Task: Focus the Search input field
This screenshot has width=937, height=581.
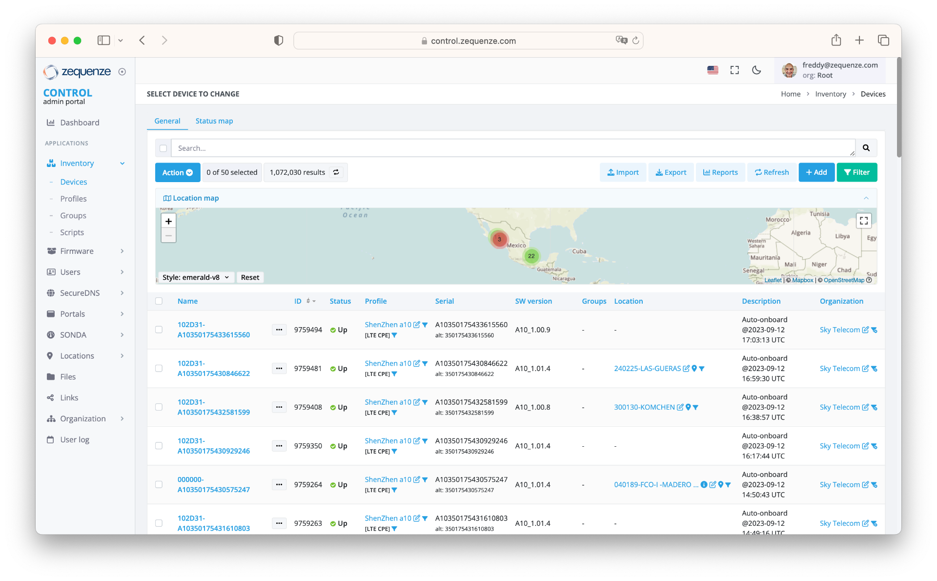Action: click(x=512, y=148)
